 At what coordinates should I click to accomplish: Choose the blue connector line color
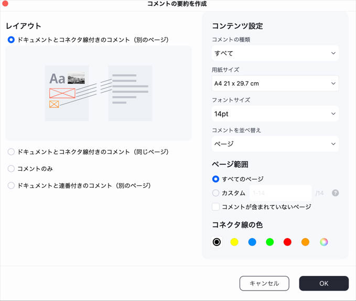pos(252,242)
